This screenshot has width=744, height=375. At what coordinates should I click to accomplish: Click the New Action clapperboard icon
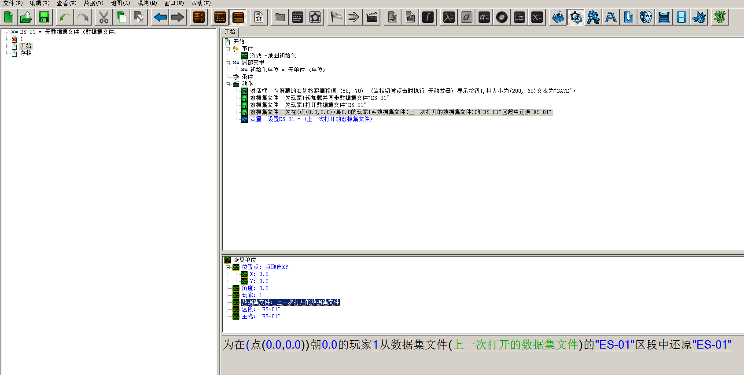tap(372, 17)
